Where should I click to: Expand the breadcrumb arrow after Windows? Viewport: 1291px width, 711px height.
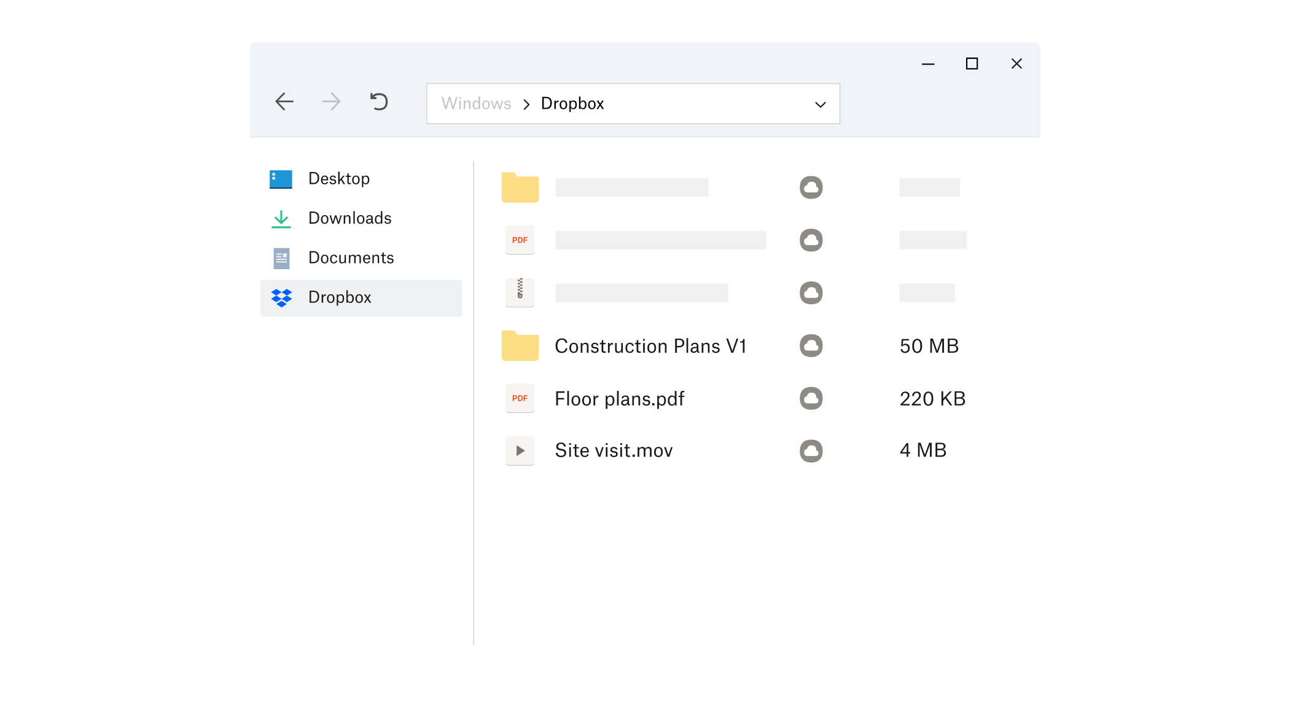(526, 104)
